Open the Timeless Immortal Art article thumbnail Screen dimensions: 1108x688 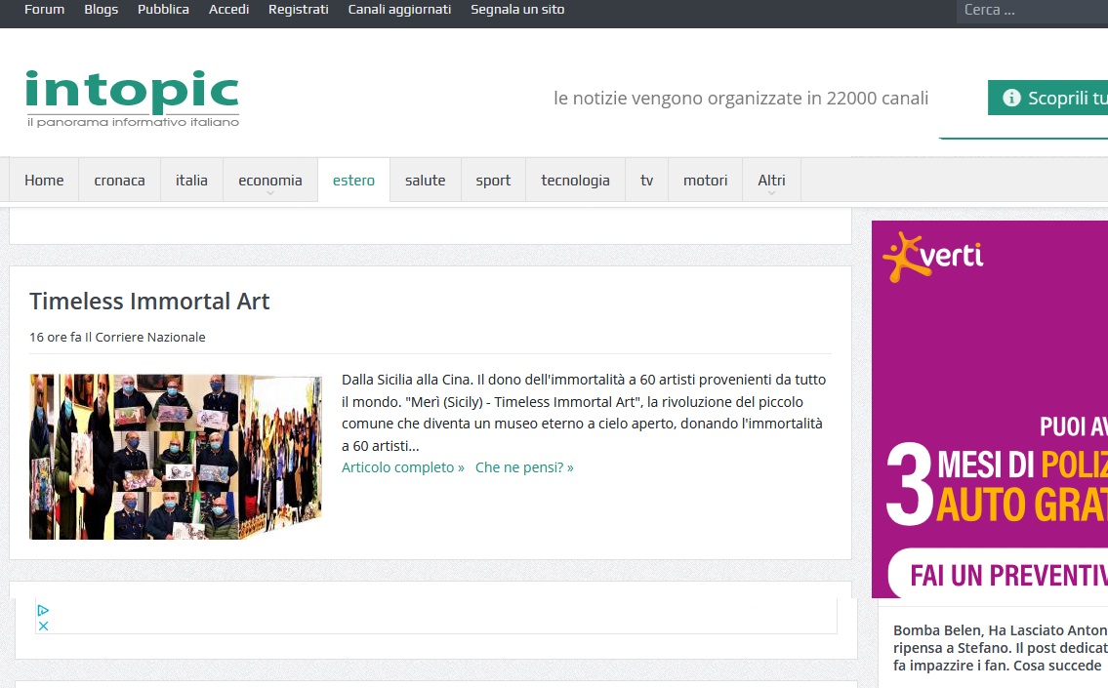click(x=176, y=457)
